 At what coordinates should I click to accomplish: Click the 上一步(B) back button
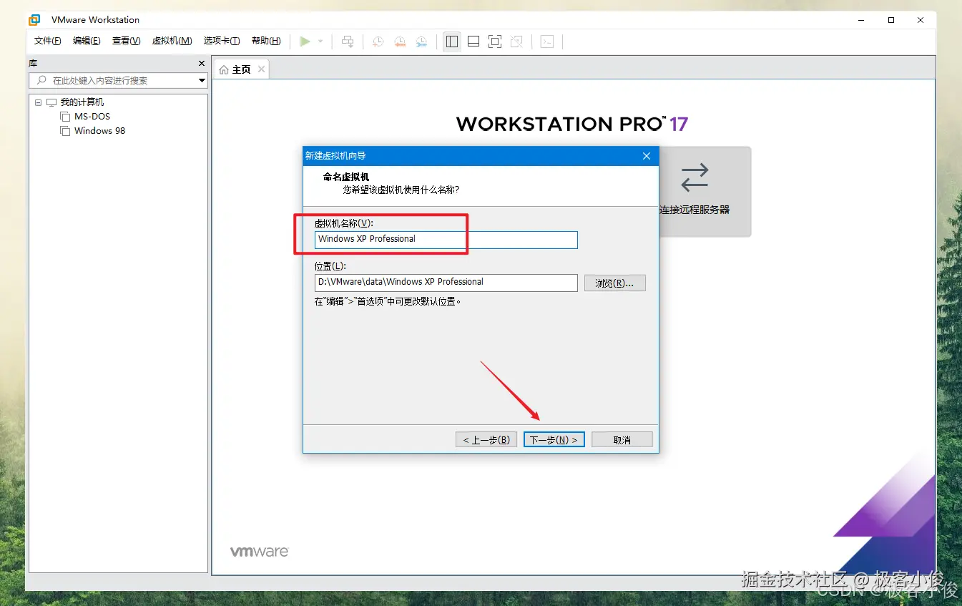(x=486, y=439)
